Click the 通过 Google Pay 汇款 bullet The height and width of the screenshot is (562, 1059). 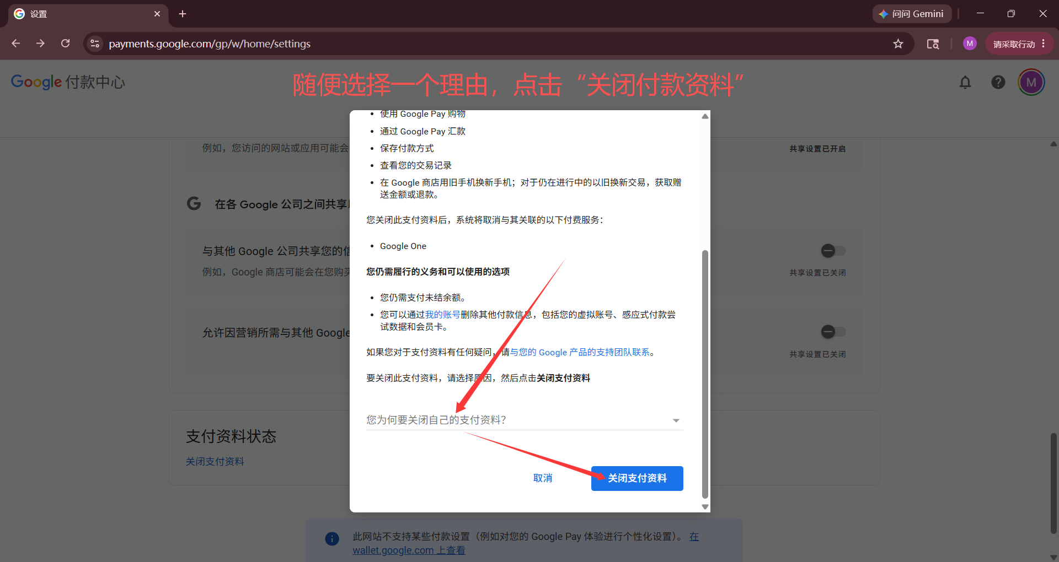pyautogui.click(x=423, y=131)
